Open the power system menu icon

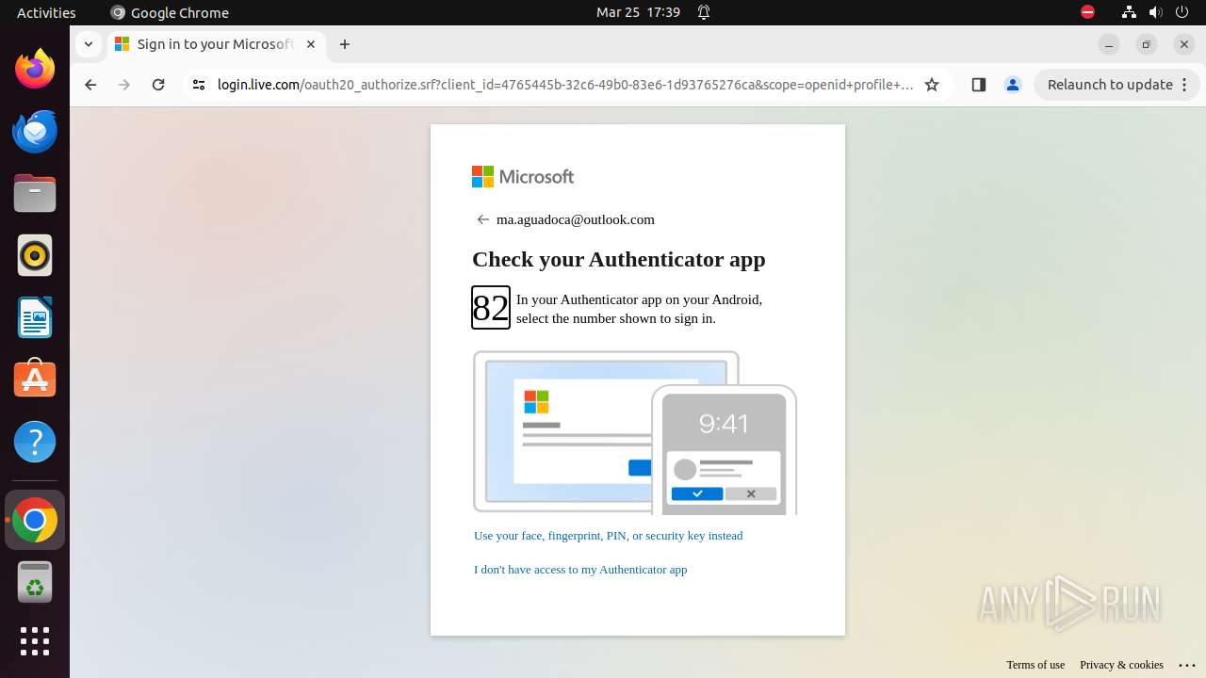click(x=1182, y=12)
